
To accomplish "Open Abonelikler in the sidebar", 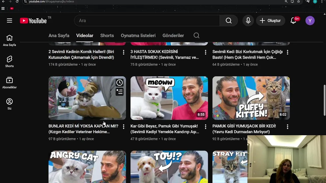I will pyautogui.click(x=9, y=83).
